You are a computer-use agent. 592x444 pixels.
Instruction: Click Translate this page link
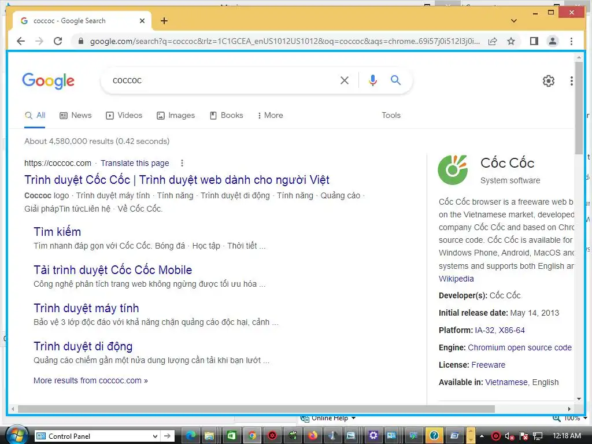(x=135, y=163)
